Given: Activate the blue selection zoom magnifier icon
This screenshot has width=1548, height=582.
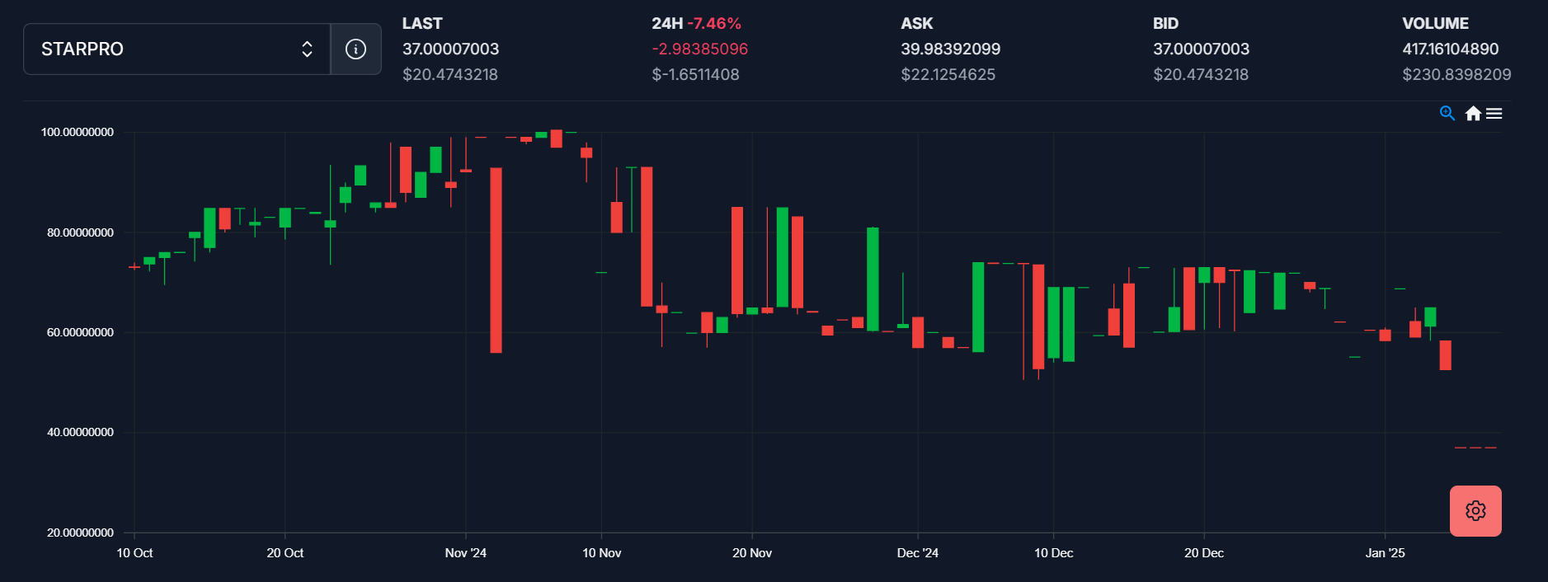Looking at the screenshot, I should (x=1447, y=113).
